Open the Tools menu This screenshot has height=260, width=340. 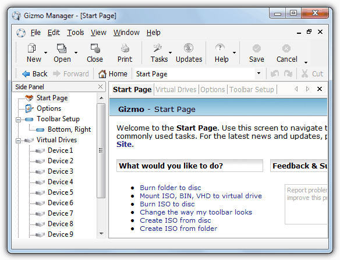76,33
